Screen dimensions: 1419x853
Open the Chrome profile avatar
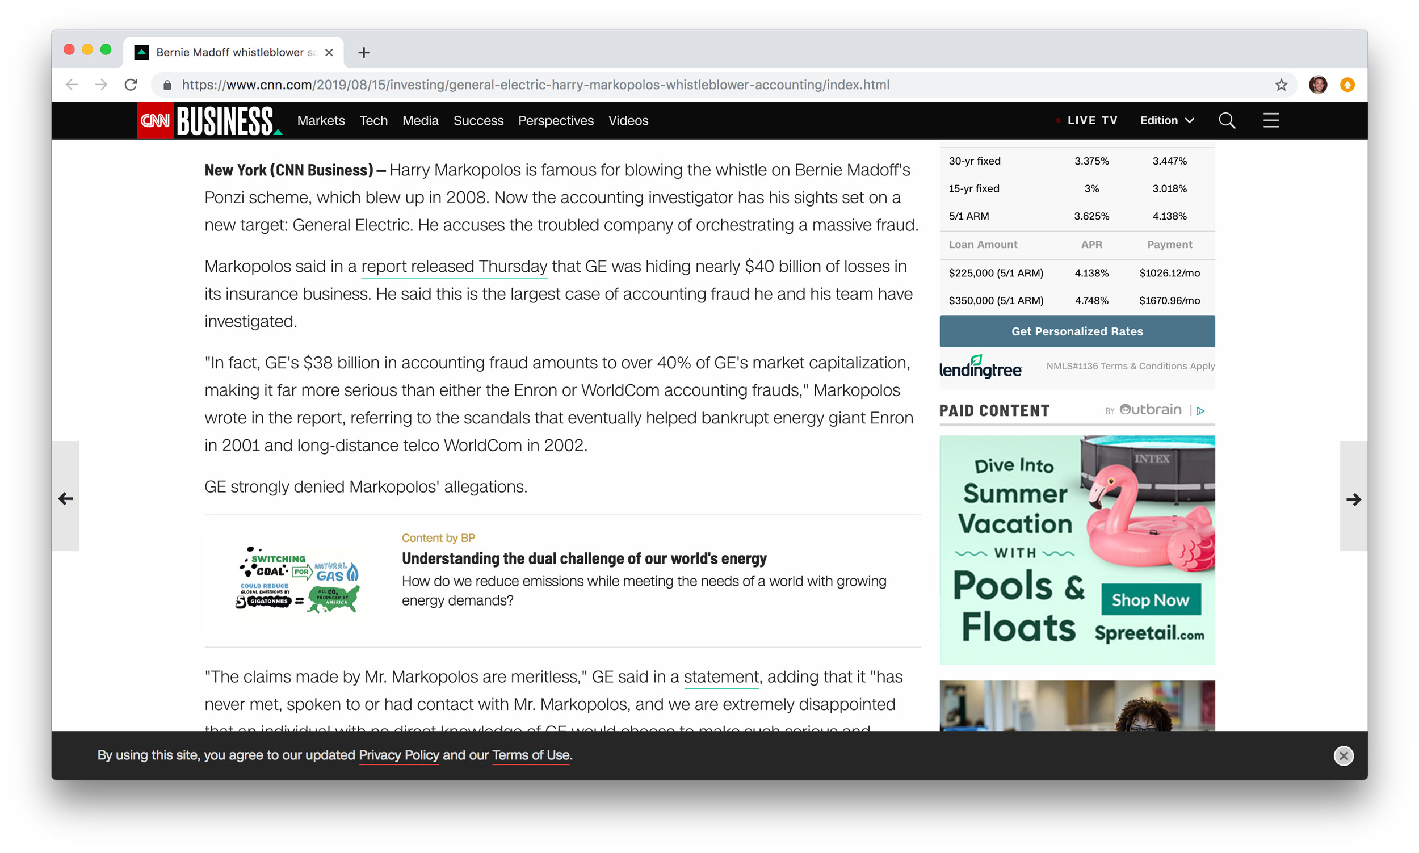point(1318,85)
